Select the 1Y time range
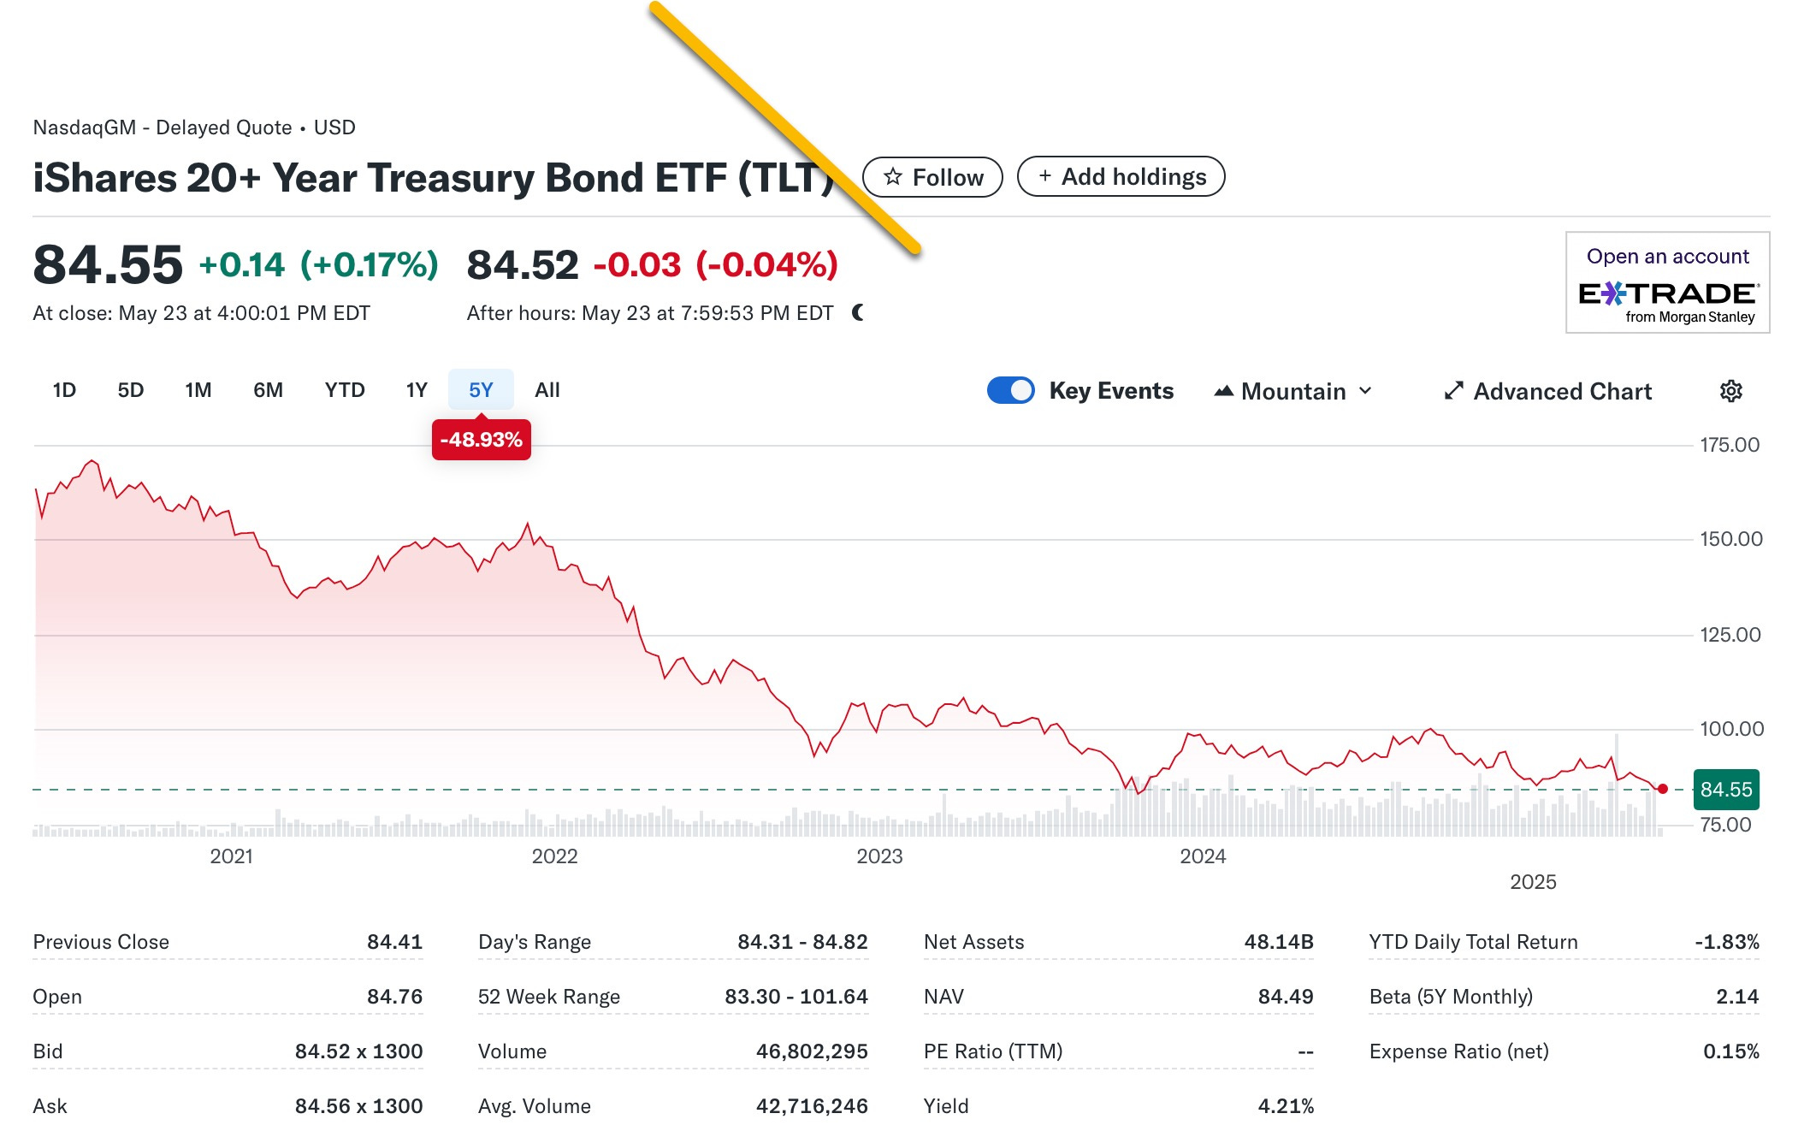Screen dimensions: 1810x1143 (417, 390)
